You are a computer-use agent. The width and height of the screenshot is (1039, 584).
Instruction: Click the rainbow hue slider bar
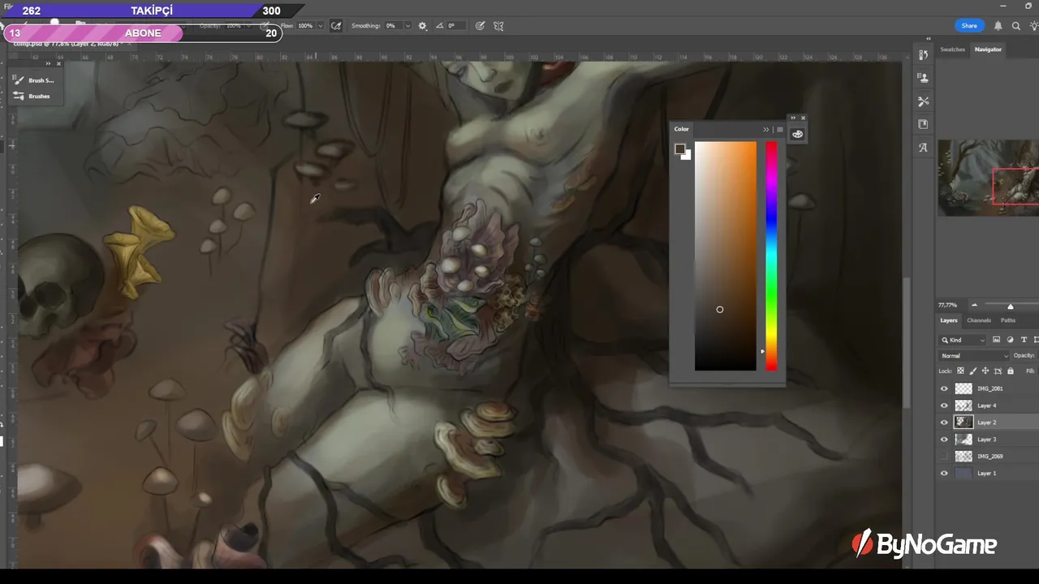[x=771, y=256]
